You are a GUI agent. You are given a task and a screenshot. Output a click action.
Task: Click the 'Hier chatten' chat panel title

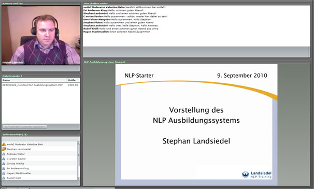96,4
